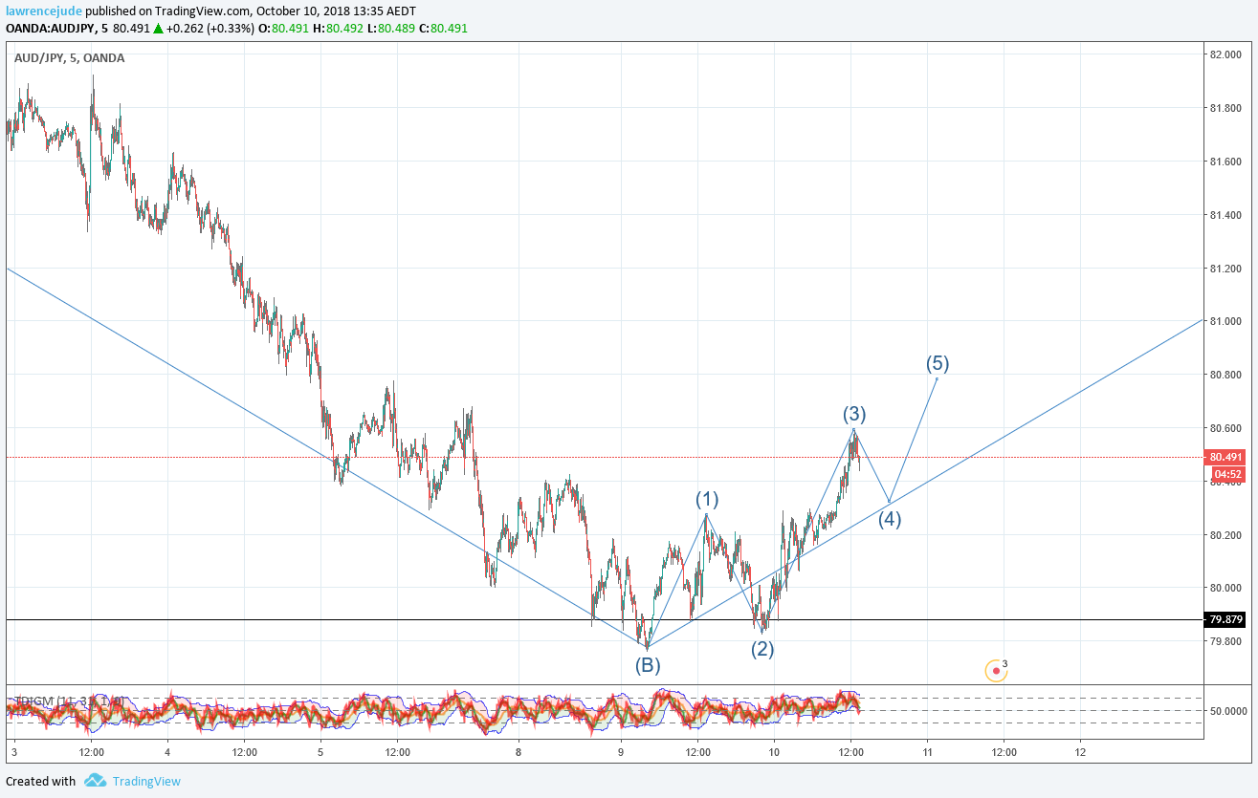The height and width of the screenshot is (798, 1258).
Task: Click the TradingView cloud logo icon
Action: pos(95,781)
